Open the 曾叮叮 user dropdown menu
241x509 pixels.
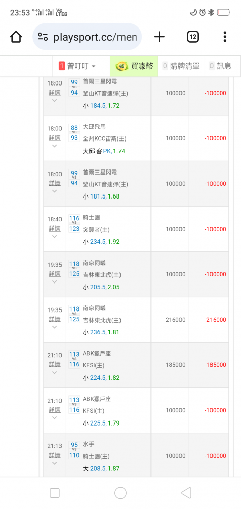coord(77,66)
